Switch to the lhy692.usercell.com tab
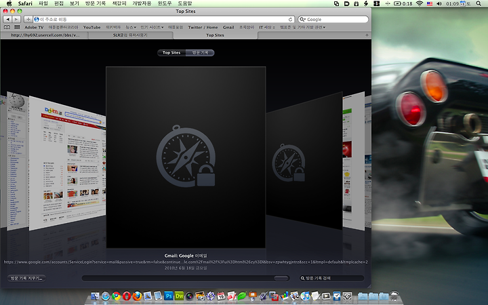This screenshot has width=488, height=305. [x=45, y=35]
